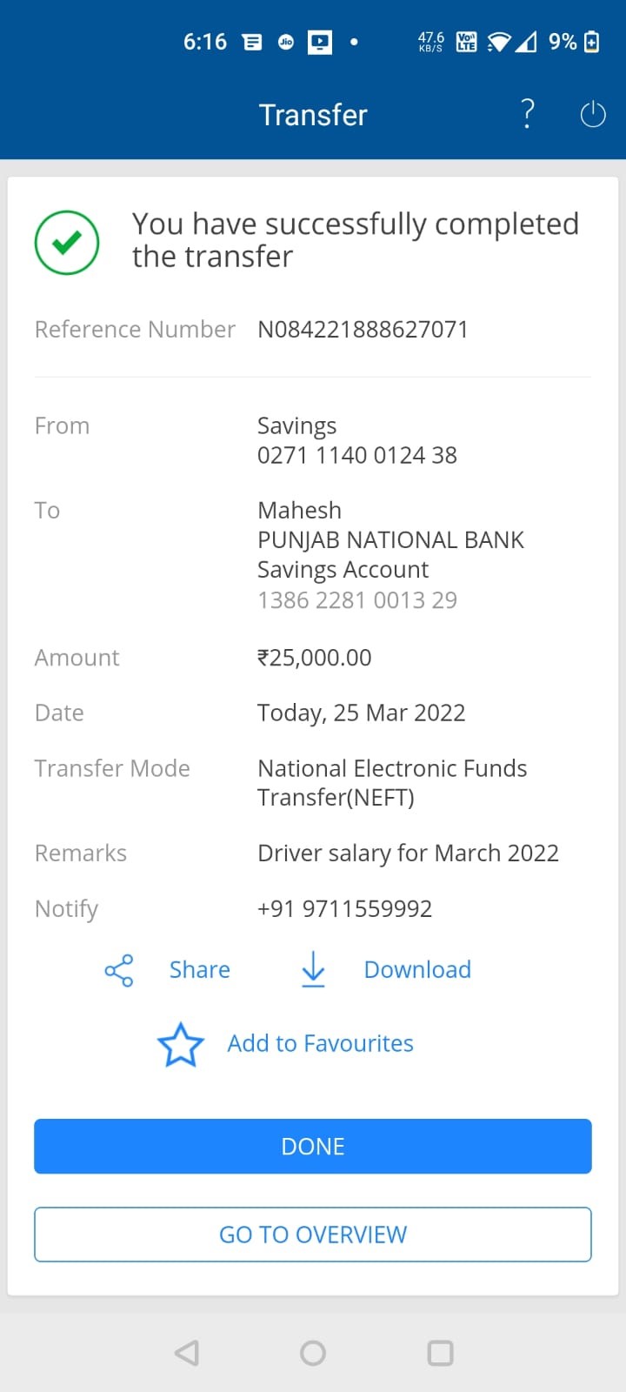Image resolution: width=626 pixels, height=1392 pixels.
Task: Tap the battery icon in status bar
Action: 592,42
